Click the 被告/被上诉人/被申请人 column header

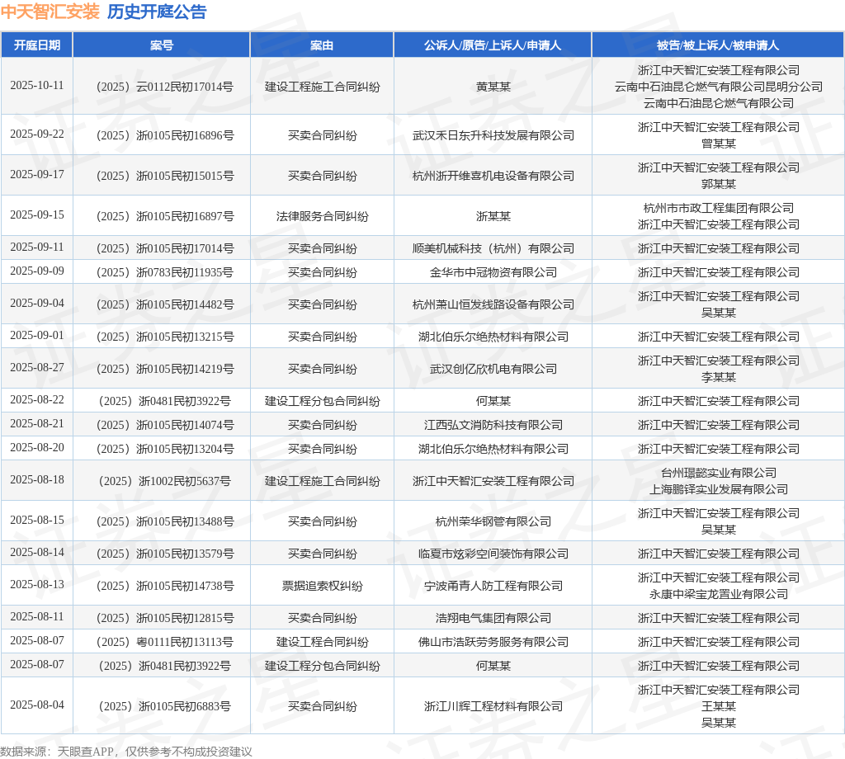(x=718, y=45)
